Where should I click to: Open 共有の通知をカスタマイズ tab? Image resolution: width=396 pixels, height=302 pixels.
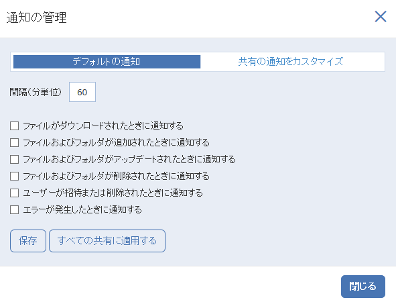[x=291, y=62]
